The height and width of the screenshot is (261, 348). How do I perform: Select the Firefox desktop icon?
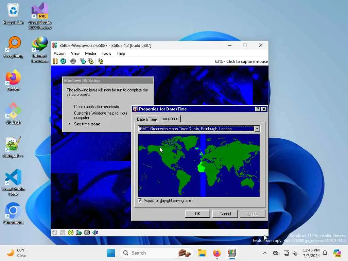click(x=13, y=80)
